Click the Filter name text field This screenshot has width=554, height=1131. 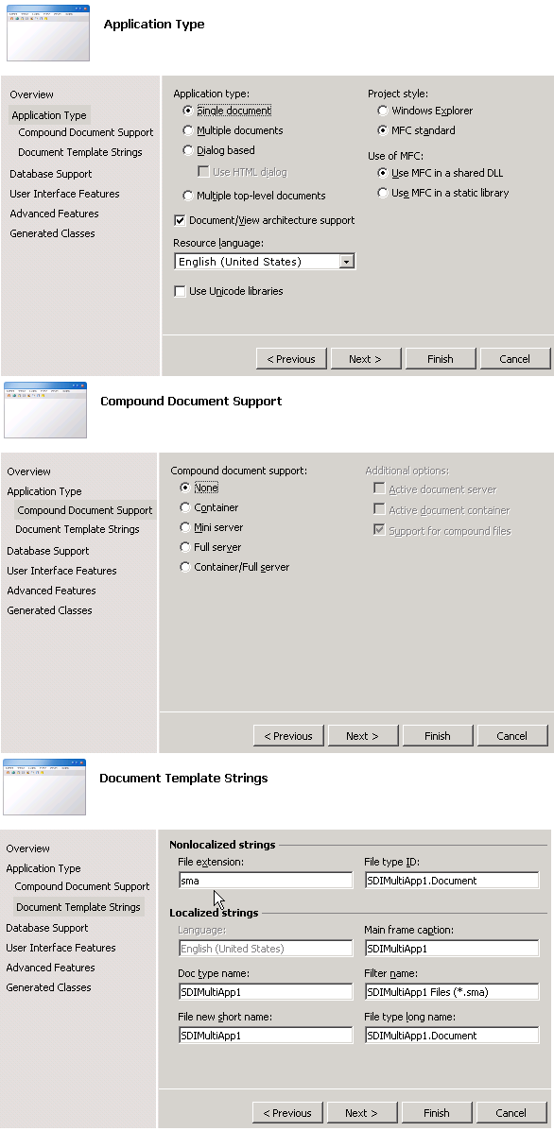coord(452,992)
